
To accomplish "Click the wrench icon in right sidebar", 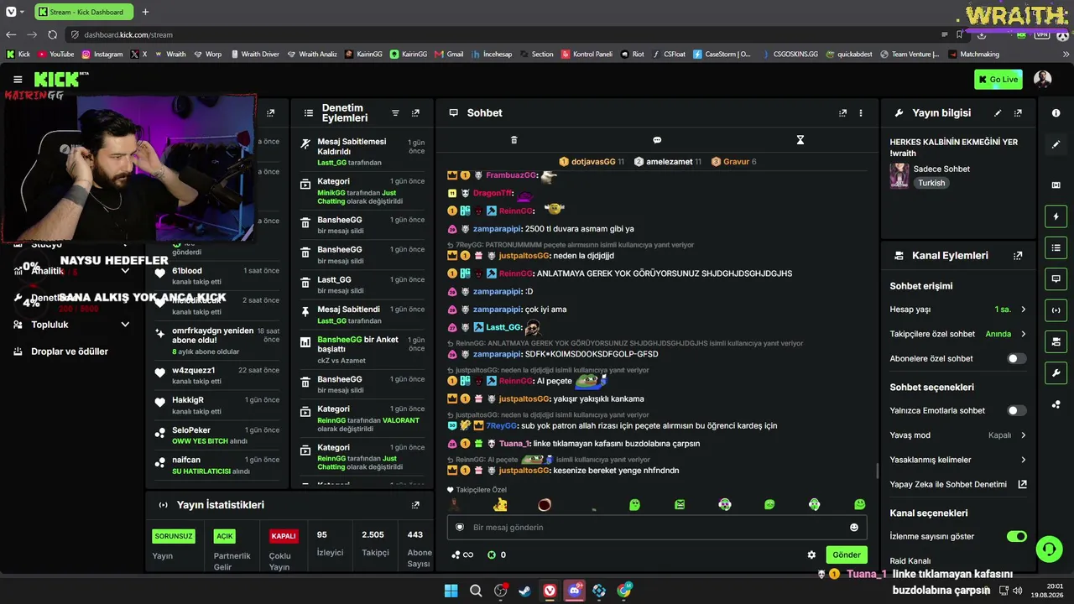I will 1056,372.
